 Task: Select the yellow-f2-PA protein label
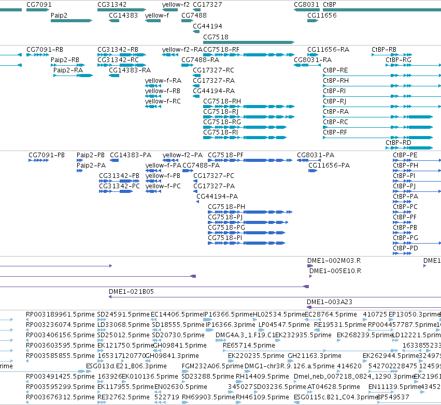pyautogui.click(x=182, y=155)
